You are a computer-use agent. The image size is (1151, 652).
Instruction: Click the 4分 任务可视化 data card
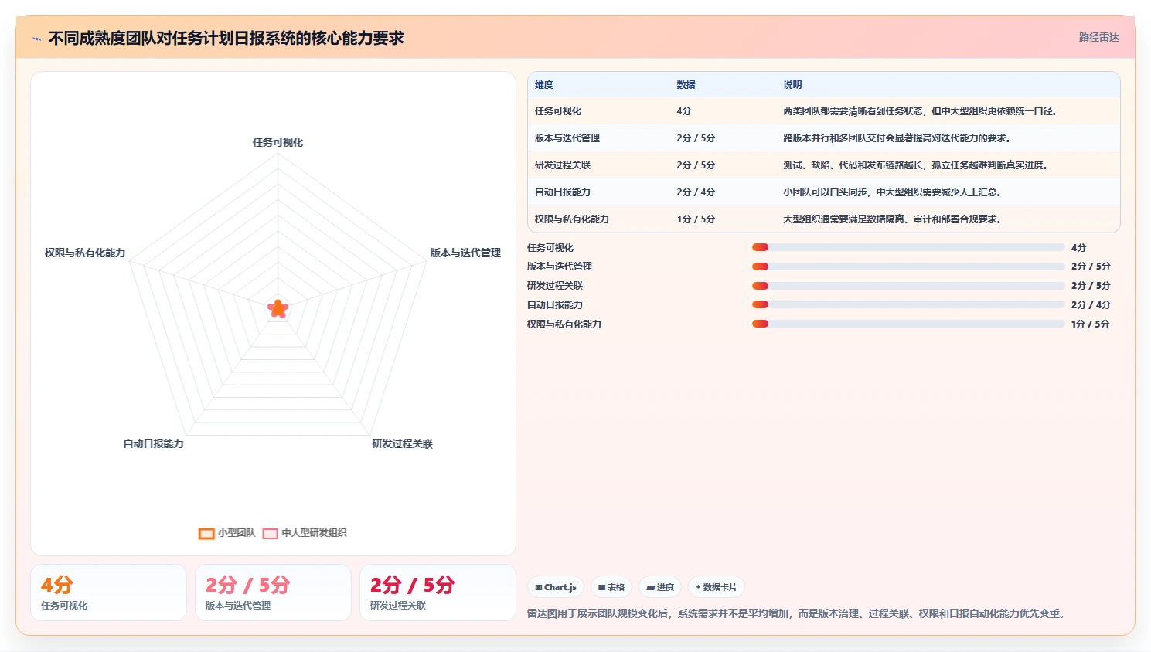pos(108,593)
